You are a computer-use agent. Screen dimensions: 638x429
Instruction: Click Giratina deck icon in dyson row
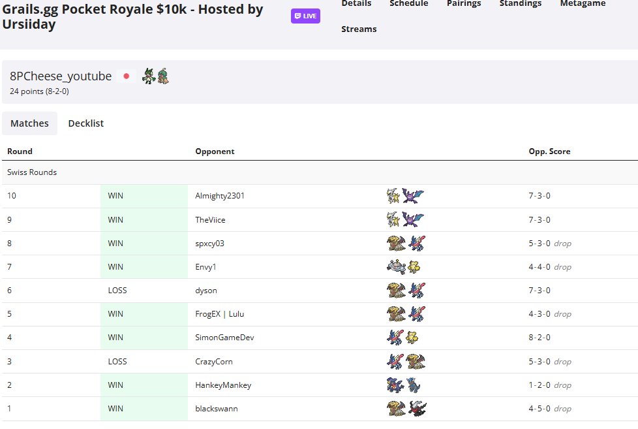pos(397,291)
